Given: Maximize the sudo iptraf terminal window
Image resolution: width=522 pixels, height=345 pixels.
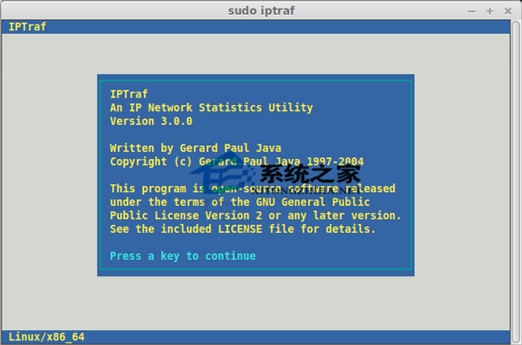Looking at the screenshot, I should [490, 11].
